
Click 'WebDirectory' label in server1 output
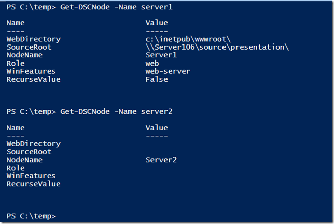(33, 39)
